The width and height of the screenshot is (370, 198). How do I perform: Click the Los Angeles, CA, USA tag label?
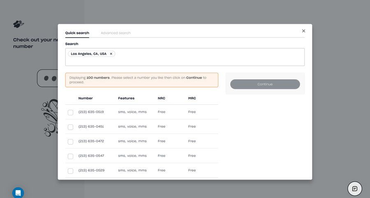(x=88, y=54)
